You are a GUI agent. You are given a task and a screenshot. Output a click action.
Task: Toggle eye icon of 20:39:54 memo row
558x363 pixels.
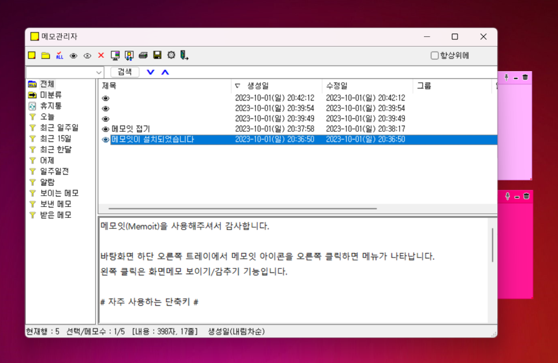(x=105, y=109)
